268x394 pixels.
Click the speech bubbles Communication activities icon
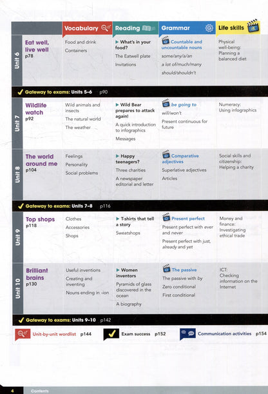pos(187,334)
